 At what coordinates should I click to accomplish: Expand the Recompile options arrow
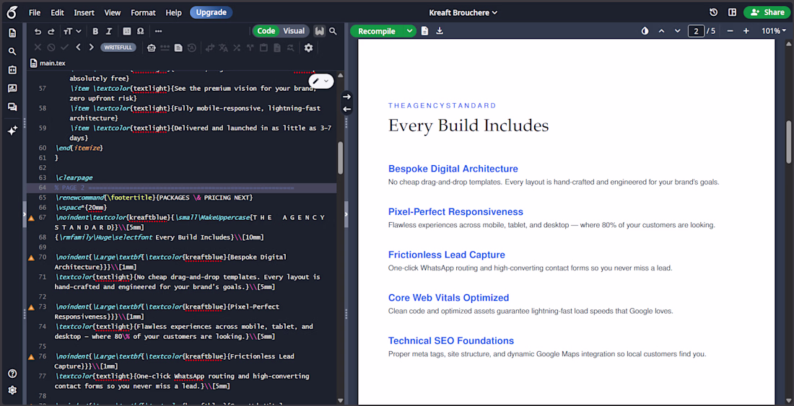409,31
